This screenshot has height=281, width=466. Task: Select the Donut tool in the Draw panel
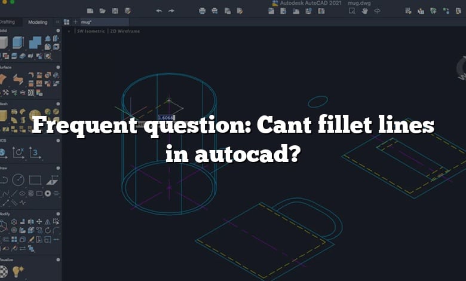(x=48, y=193)
